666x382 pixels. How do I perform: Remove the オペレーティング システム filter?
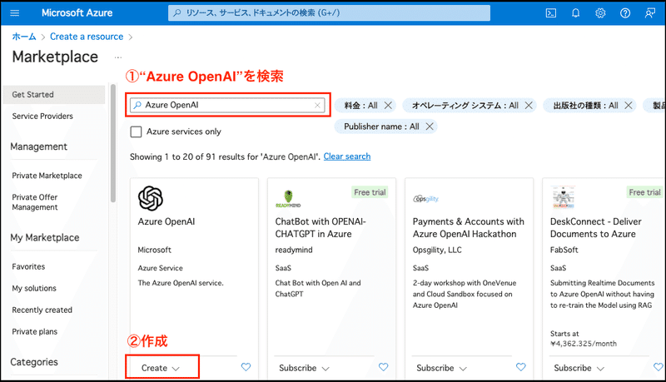(529, 105)
